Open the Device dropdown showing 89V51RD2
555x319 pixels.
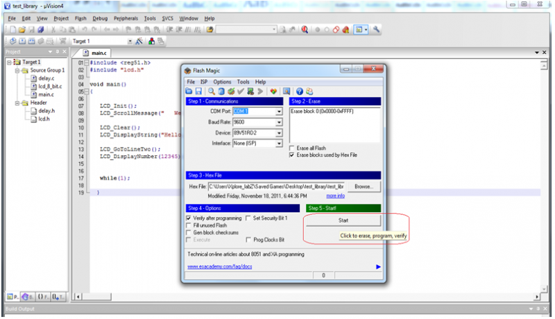[279, 133]
